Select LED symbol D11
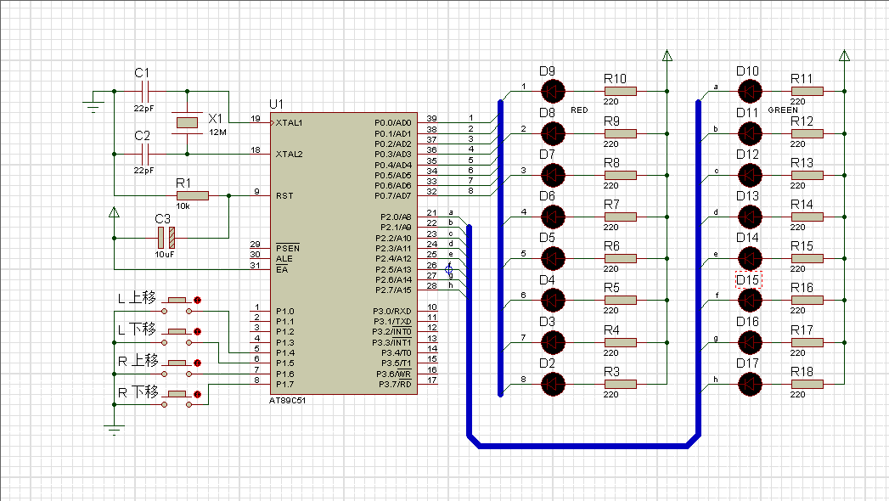889x501 pixels. point(750,134)
